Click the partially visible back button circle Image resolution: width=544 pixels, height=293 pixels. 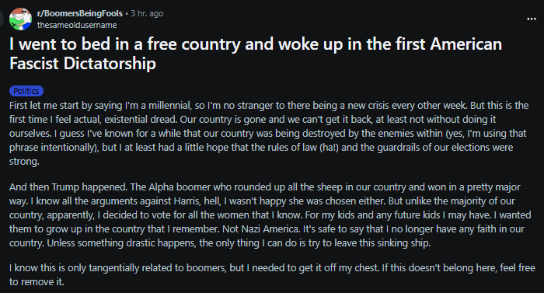tap(2, 19)
